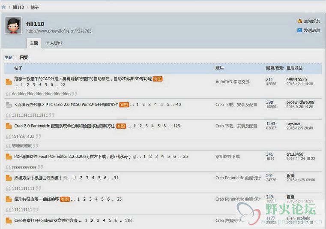The width and height of the screenshot is (326, 229).
Task: Go to page 22 of CAD外挂 thread
Action: point(63,85)
